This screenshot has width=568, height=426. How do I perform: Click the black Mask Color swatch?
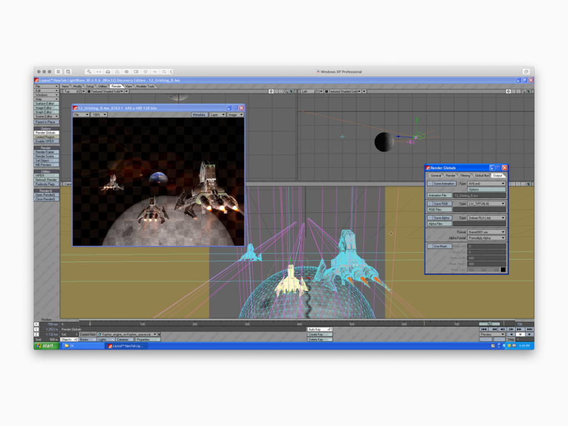503,270
